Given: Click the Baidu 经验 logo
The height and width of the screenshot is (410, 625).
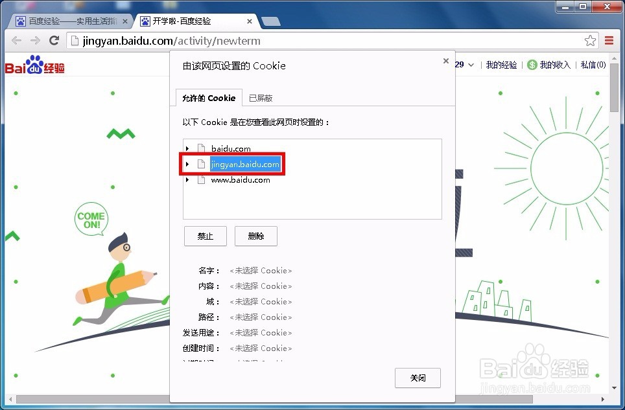Looking at the screenshot, I should click(x=34, y=65).
